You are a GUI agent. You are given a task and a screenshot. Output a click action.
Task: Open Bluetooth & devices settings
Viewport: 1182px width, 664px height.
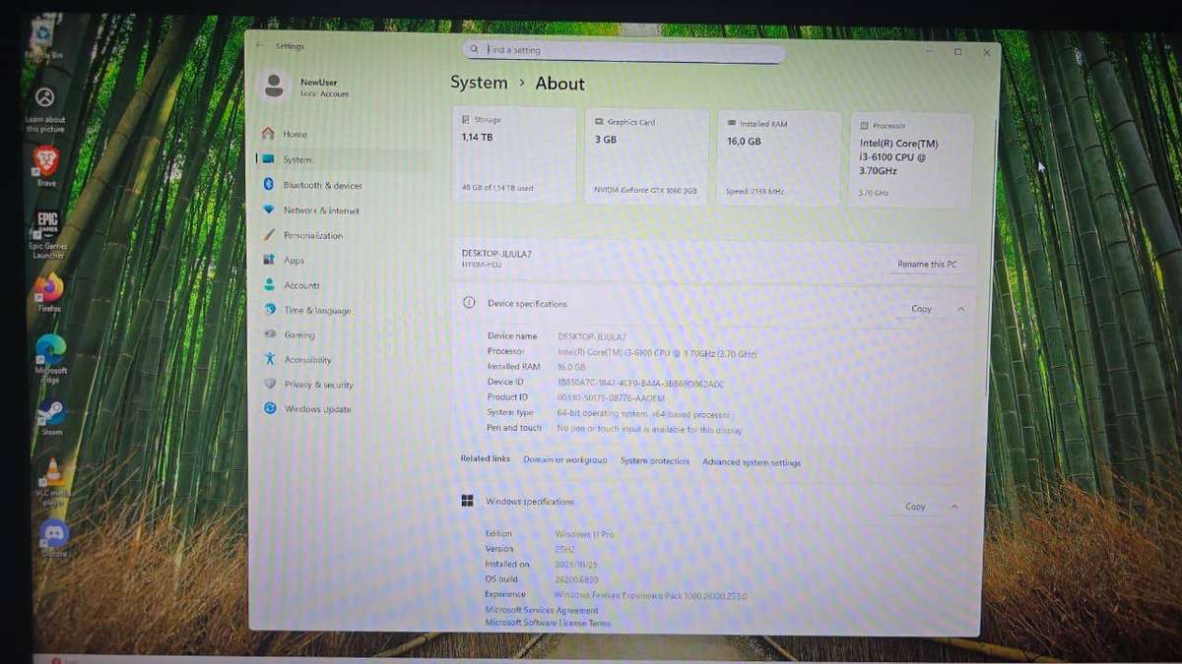[x=323, y=185]
